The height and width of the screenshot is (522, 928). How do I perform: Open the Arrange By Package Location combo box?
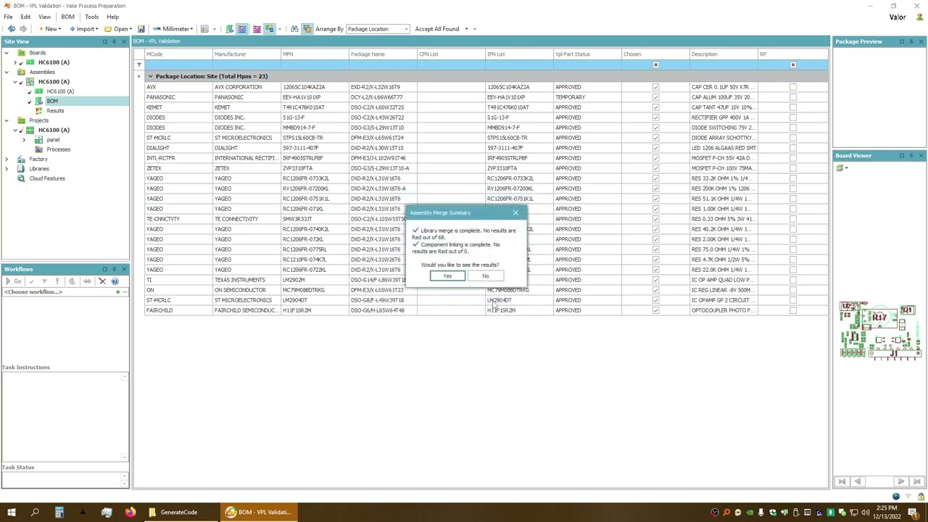pyautogui.click(x=377, y=29)
